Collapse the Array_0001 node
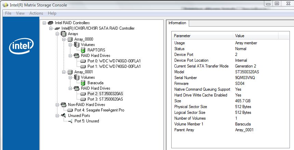Screen dimensions: 294x150 [64, 72]
